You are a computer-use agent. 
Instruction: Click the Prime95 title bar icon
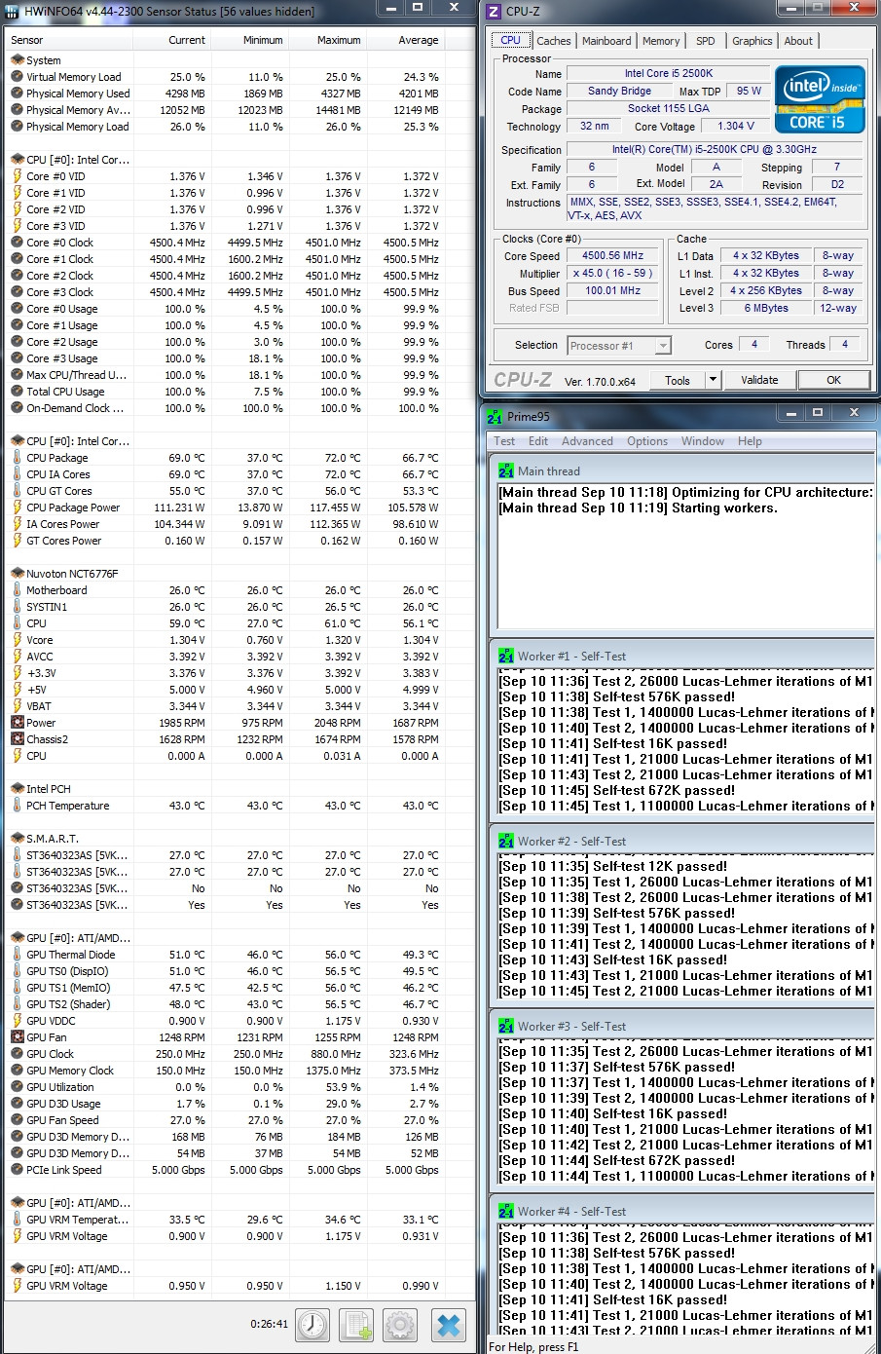point(495,416)
